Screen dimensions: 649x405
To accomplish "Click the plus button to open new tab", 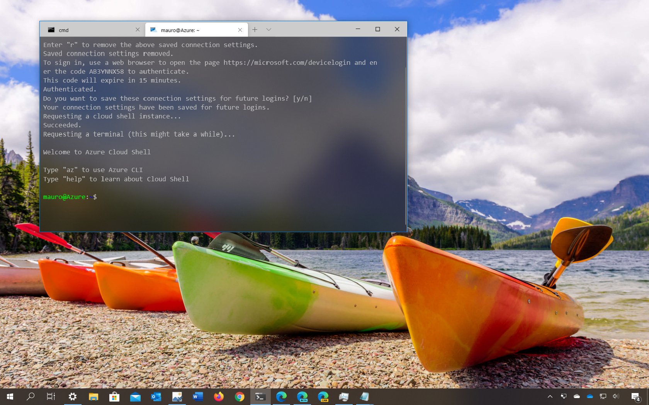I will 255,29.
